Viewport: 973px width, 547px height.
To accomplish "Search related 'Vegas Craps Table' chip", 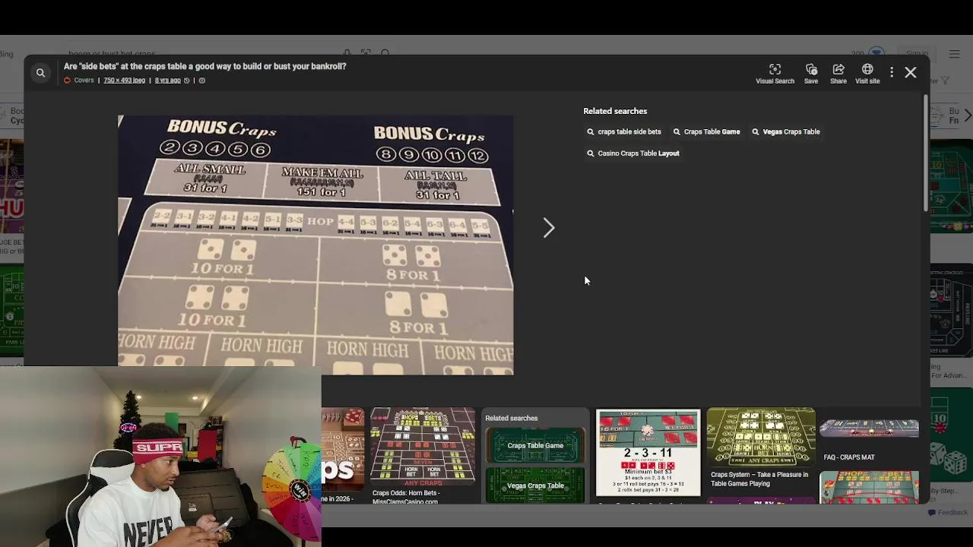I will [786, 131].
